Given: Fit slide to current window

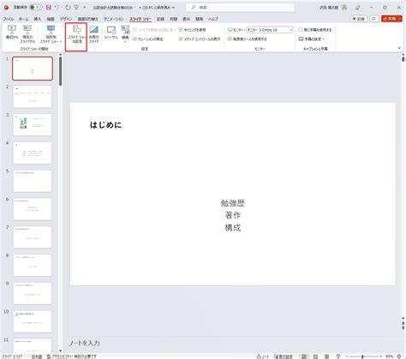Looking at the screenshot, I should 399,356.
